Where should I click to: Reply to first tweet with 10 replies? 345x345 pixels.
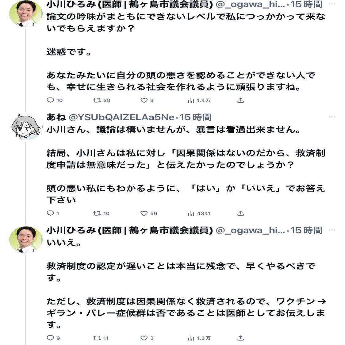tap(55, 101)
